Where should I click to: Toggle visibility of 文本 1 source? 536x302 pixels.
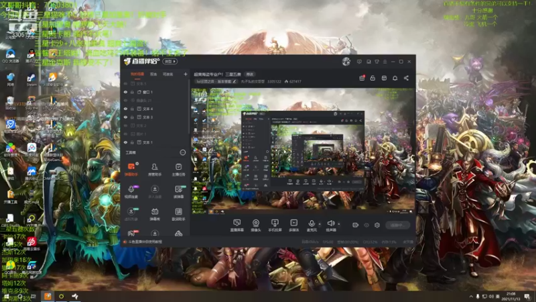[x=125, y=142]
